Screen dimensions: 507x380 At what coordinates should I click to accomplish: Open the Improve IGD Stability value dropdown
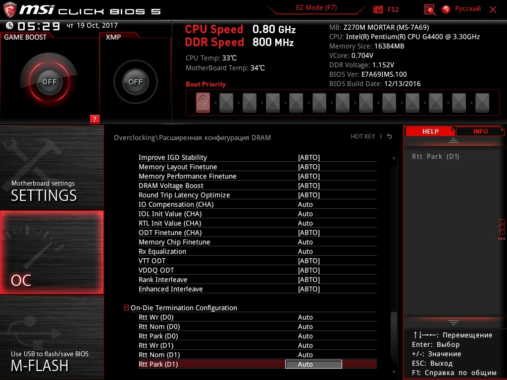pyautogui.click(x=309, y=157)
